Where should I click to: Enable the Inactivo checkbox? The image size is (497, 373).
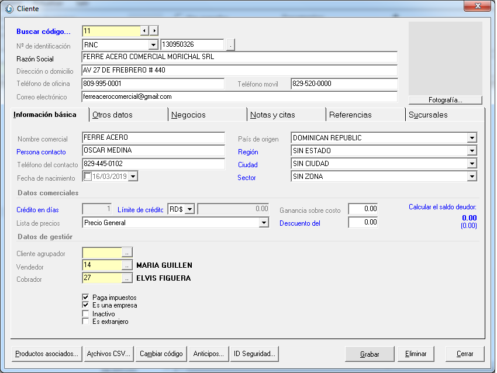[86, 313]
